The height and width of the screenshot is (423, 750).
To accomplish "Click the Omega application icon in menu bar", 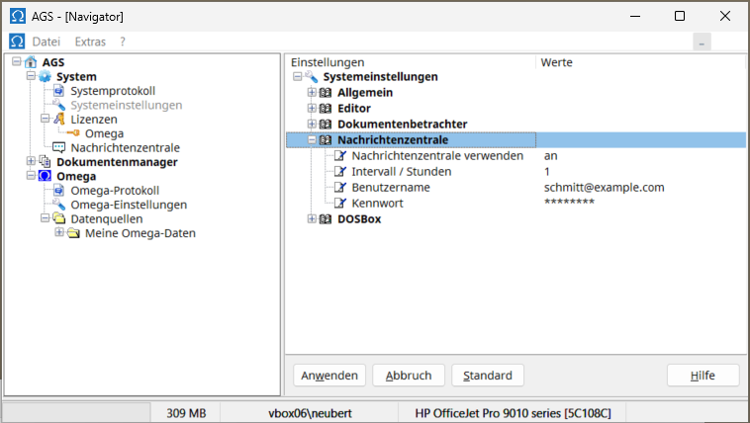I will click(17, 42).
